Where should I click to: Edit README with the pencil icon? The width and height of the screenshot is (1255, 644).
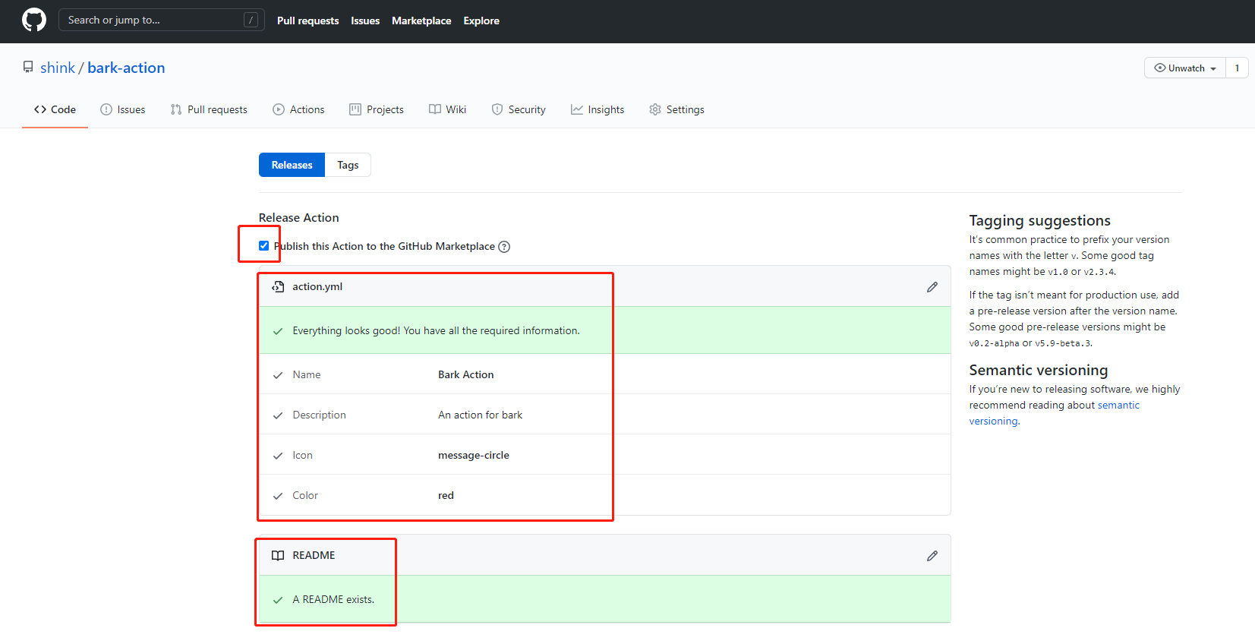click(932, 556)
